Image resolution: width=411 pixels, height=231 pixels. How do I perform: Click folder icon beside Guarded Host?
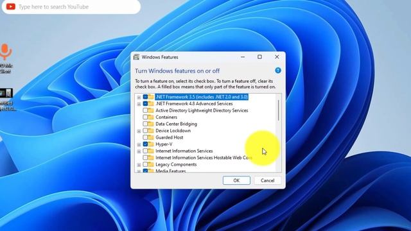coord(151,137)
